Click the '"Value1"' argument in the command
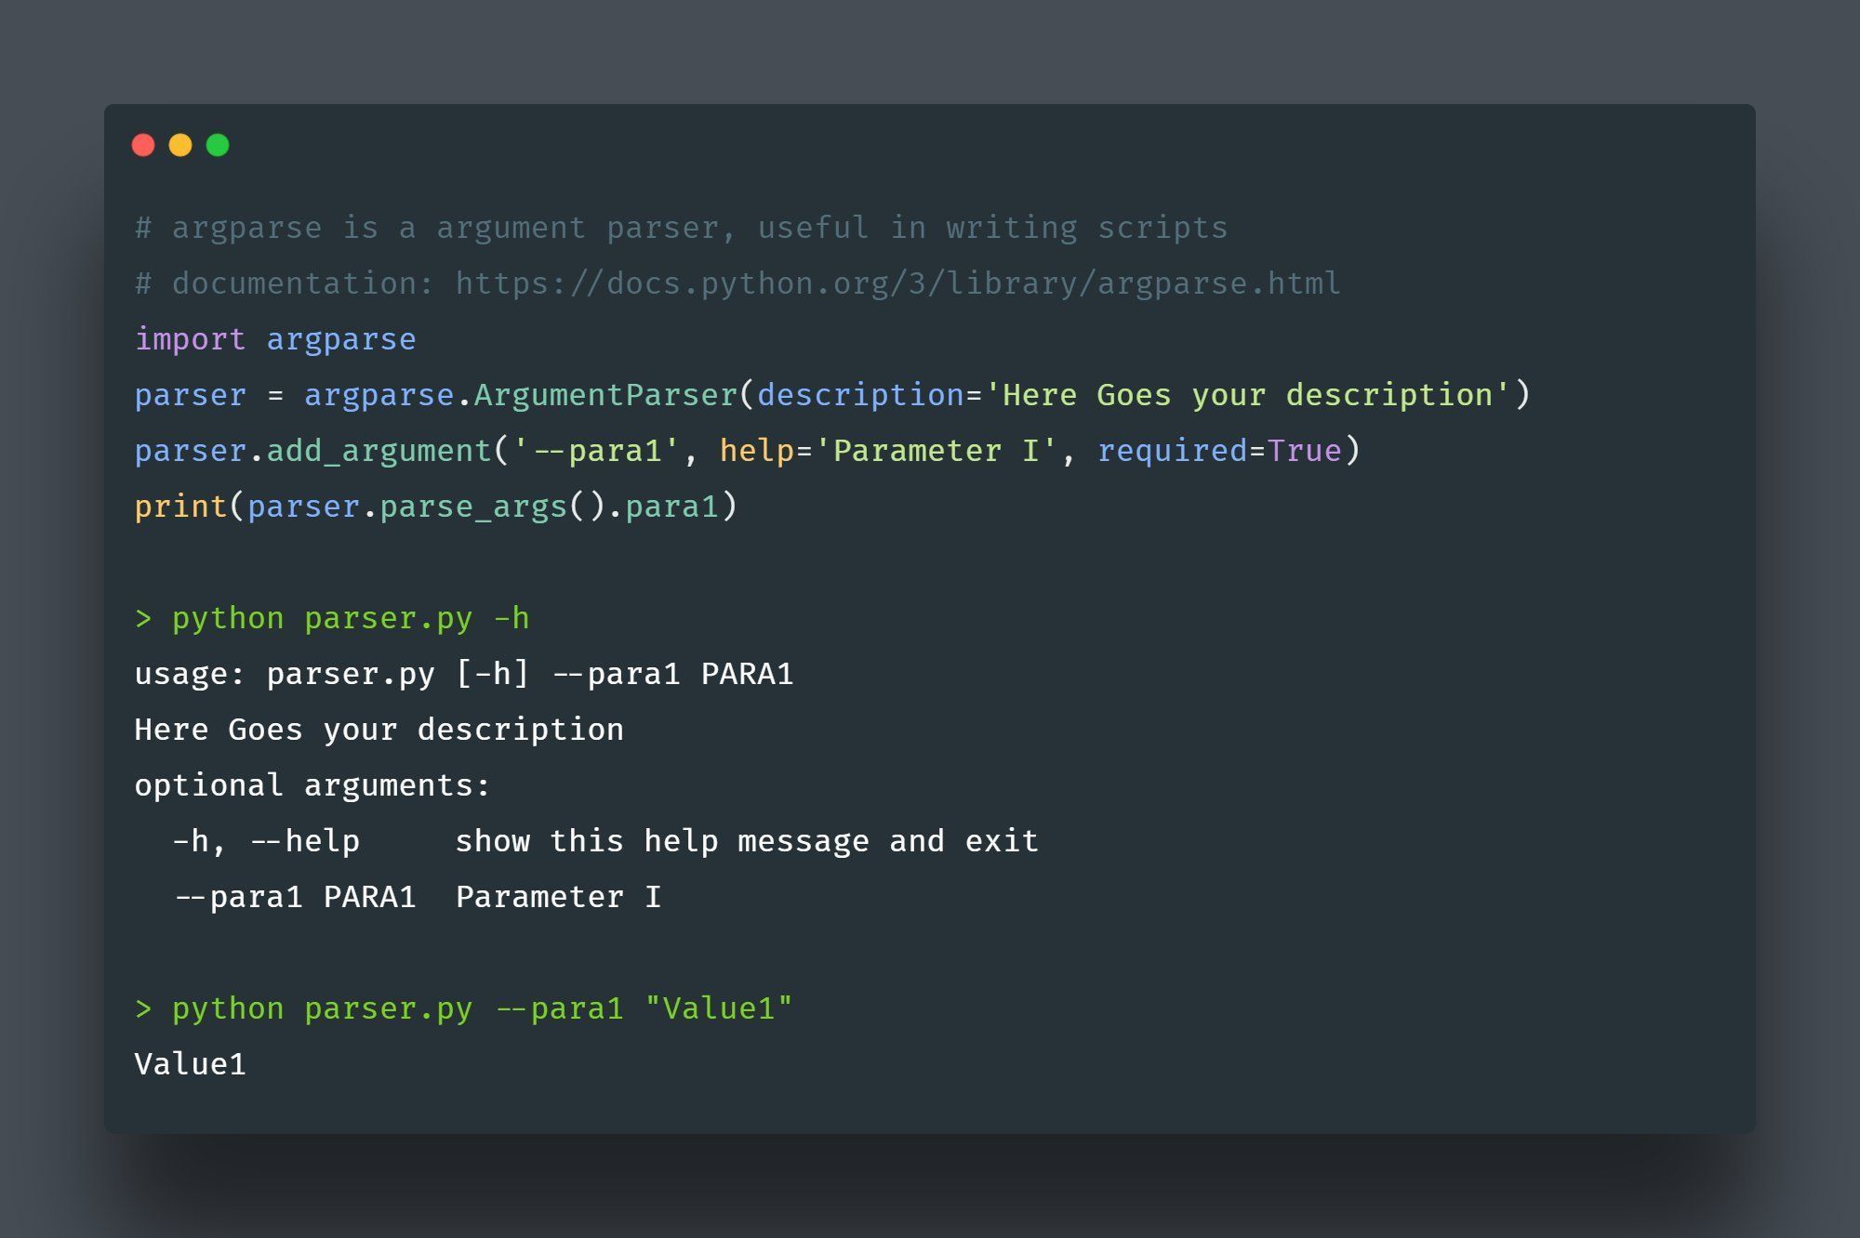The height and width of the screenshot is (1238, 1860). coord(719,1008)
